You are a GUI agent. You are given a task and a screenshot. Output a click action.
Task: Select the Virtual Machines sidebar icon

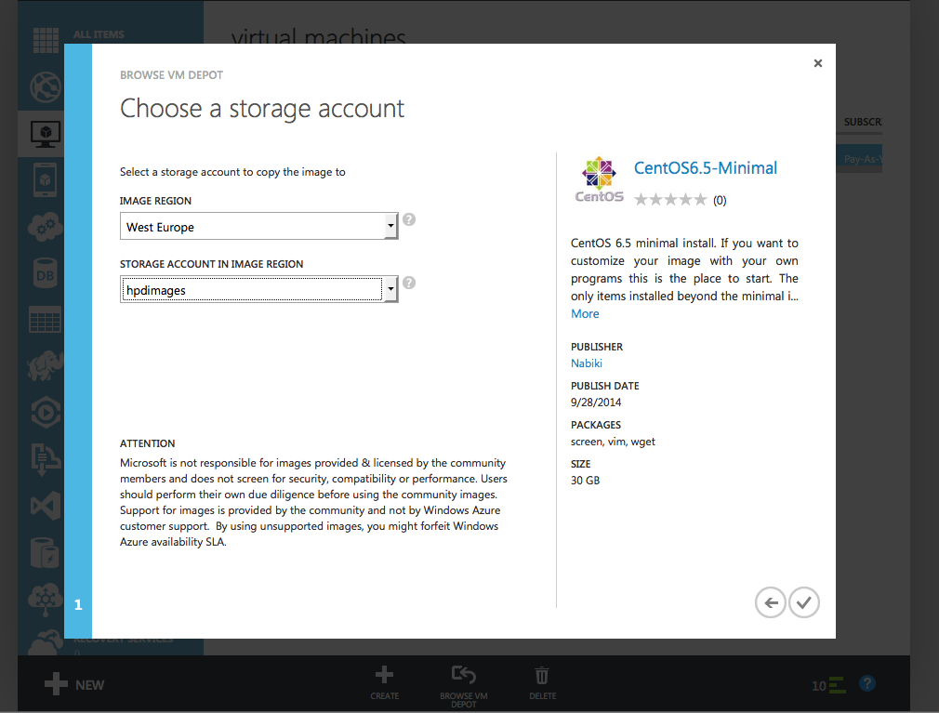[45, 133]
